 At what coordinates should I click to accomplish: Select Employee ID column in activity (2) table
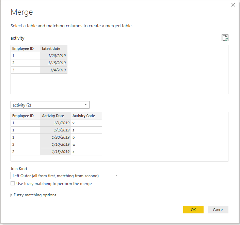[26, 116]
